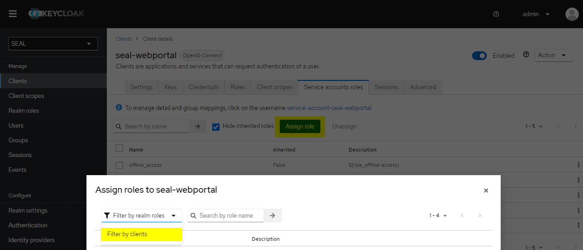Image resolution: width=583 pixels, height=250 pixels.
Task: Click the Search by role name field
Action: point(230,215)
